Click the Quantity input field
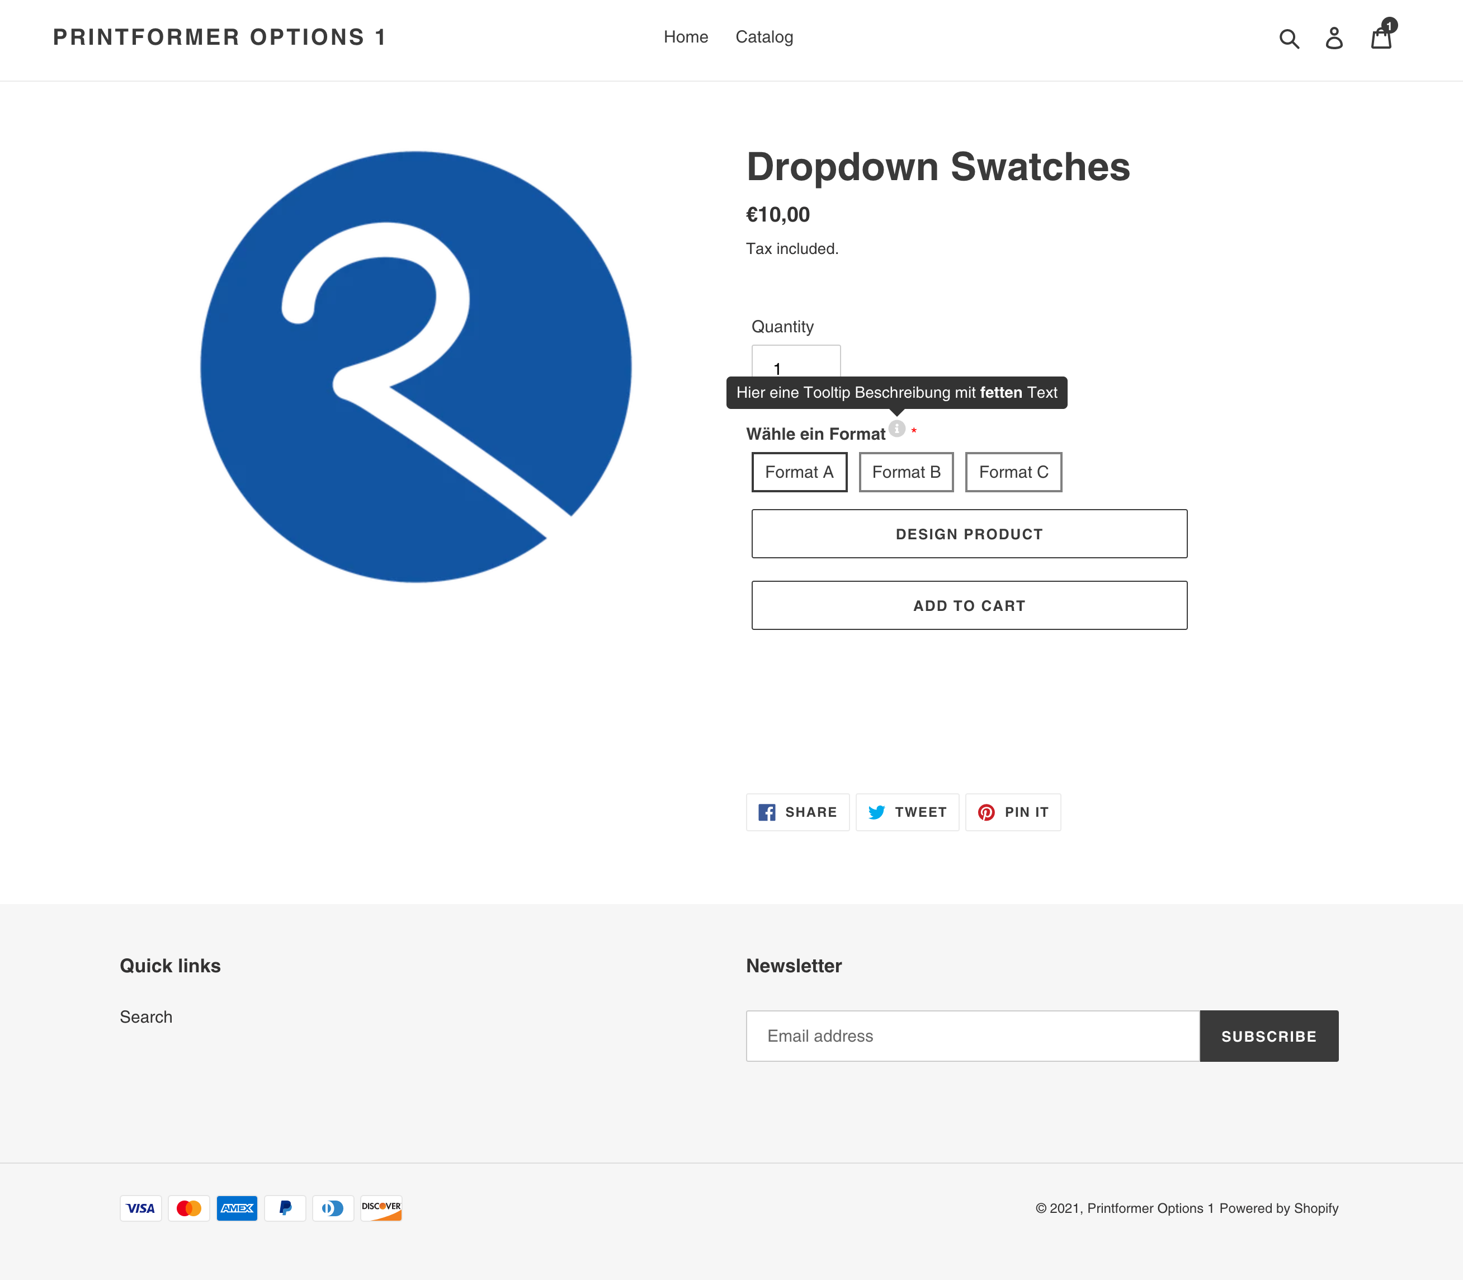 coord(795,361)
